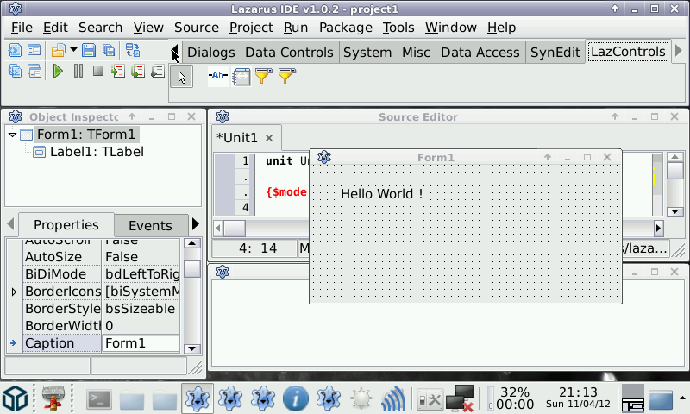Image resolution: width=690 pixels, height=414 pixels.
Task: Open the Project menu
Action: [251, 28]
